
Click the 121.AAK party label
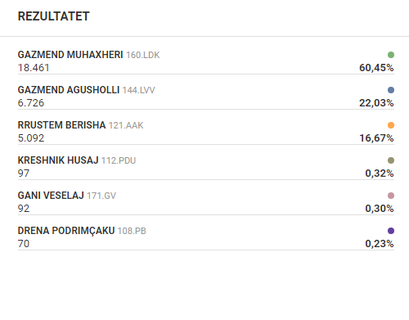[126, 125]
